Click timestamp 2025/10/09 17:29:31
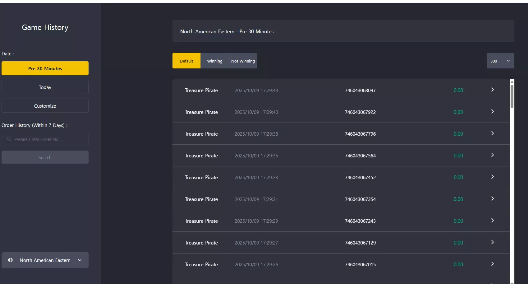Screen dimensions: 528x284 click(256, 199)
